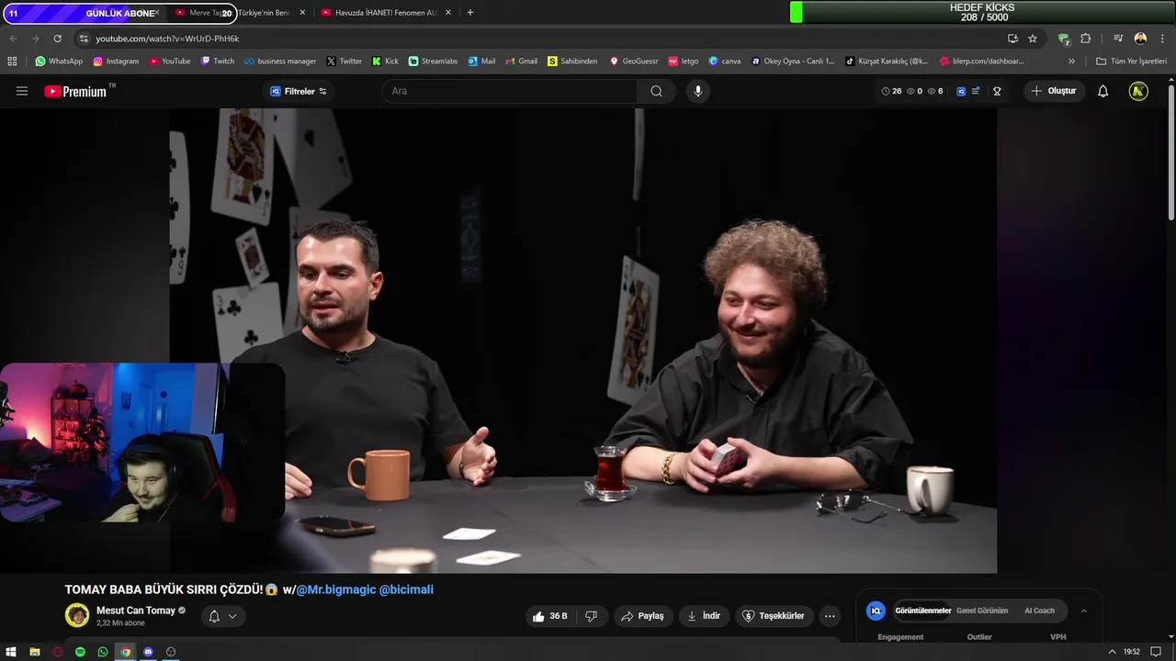Image resolution: width=1176 pixels, height=661 pixels.
Task: Open Tüm Yer İşaretleri bookmarks folder
Action: click(x=1131, y=62)
